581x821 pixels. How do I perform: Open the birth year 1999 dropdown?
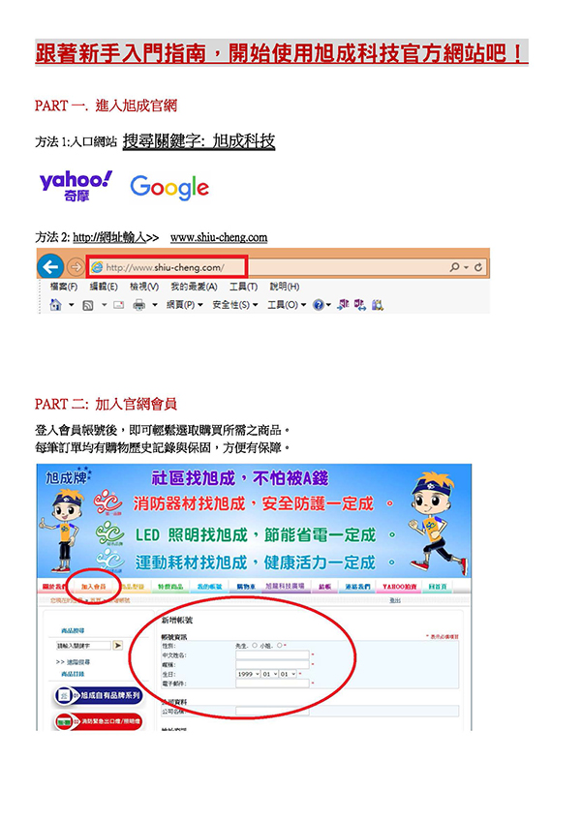click(248, 674)
